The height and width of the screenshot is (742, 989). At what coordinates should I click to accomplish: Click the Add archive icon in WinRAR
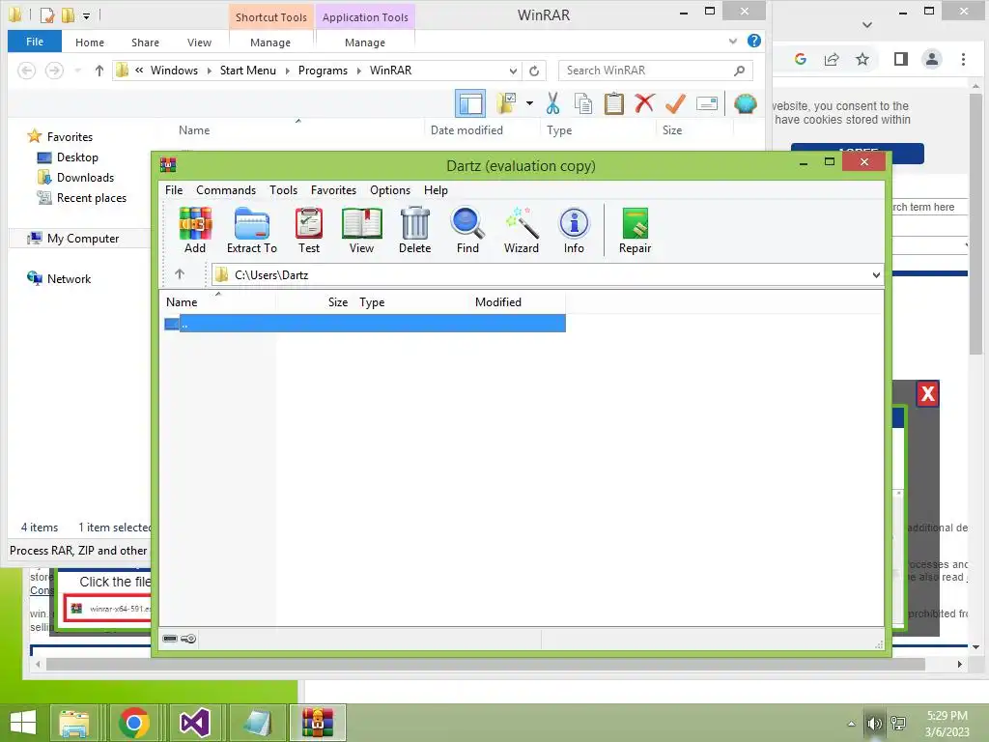195,230
